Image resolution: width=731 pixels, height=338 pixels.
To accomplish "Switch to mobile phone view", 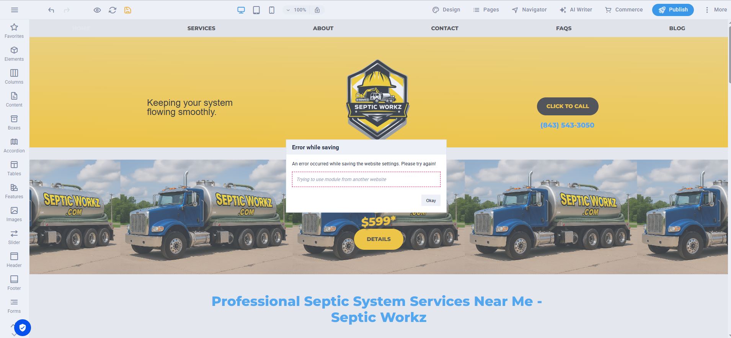I will click(272, 10).
